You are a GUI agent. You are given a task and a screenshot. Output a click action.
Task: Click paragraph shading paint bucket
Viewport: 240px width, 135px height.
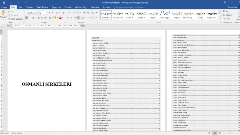[x=89, y=18]
